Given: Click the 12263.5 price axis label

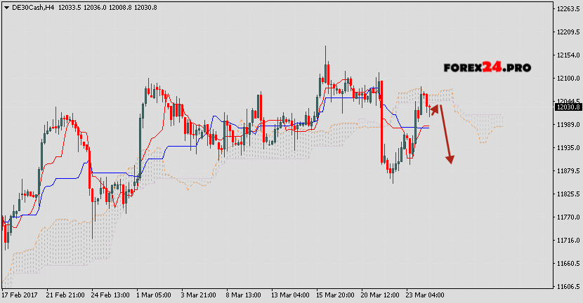Looking at the screenshot, I should [567, 9].
